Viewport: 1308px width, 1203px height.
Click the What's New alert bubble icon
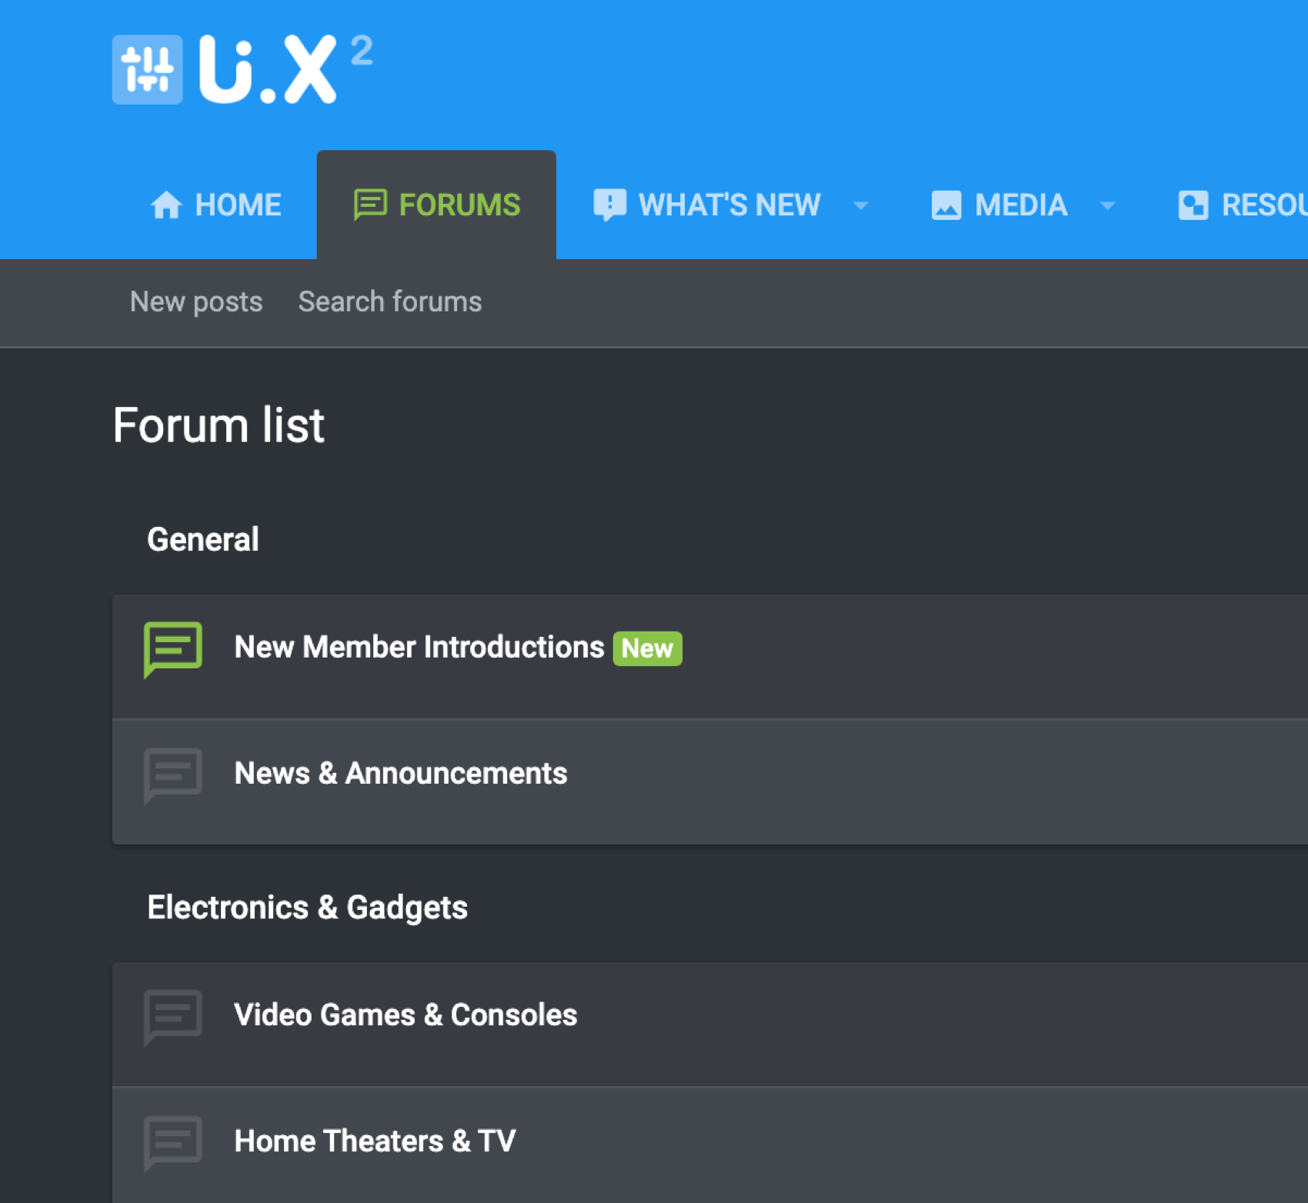[609, 205]
